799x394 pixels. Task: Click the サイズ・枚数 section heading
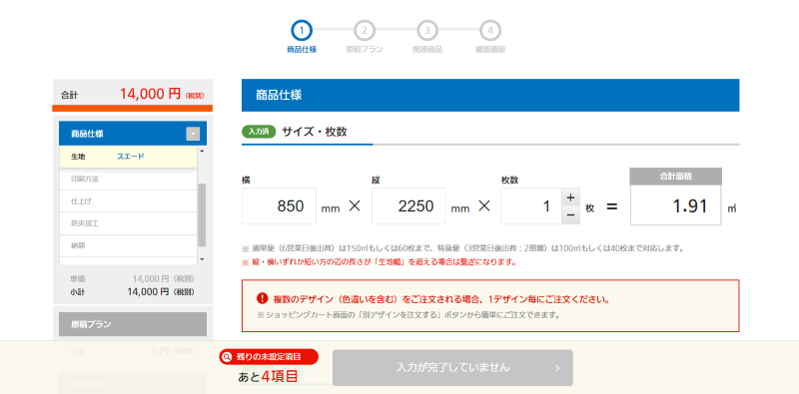click(315, 132)
